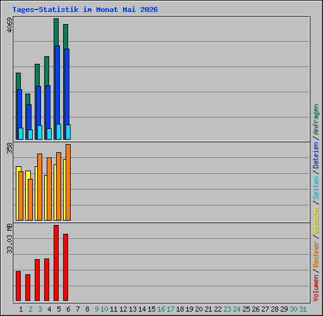Viewport: 323px width, 316px height.
Task: Click the 4069 maximum value axis label
Action: tap(9, 25)
